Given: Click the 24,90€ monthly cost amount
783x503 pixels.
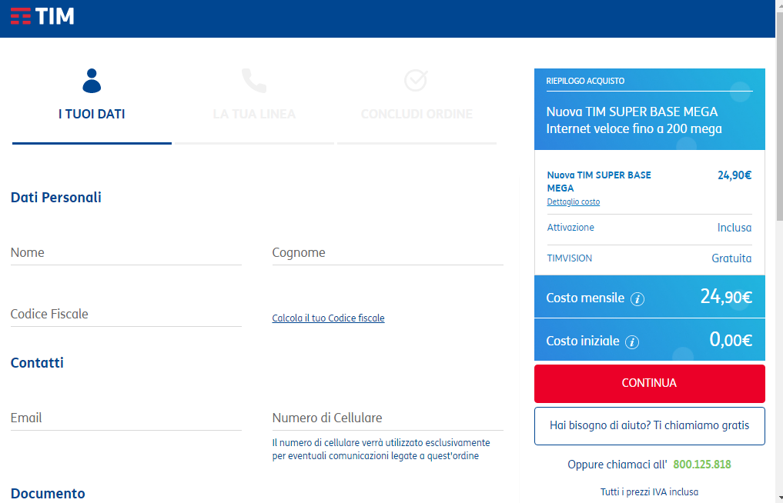Looking at the screenshot, I should coord(726,298).
